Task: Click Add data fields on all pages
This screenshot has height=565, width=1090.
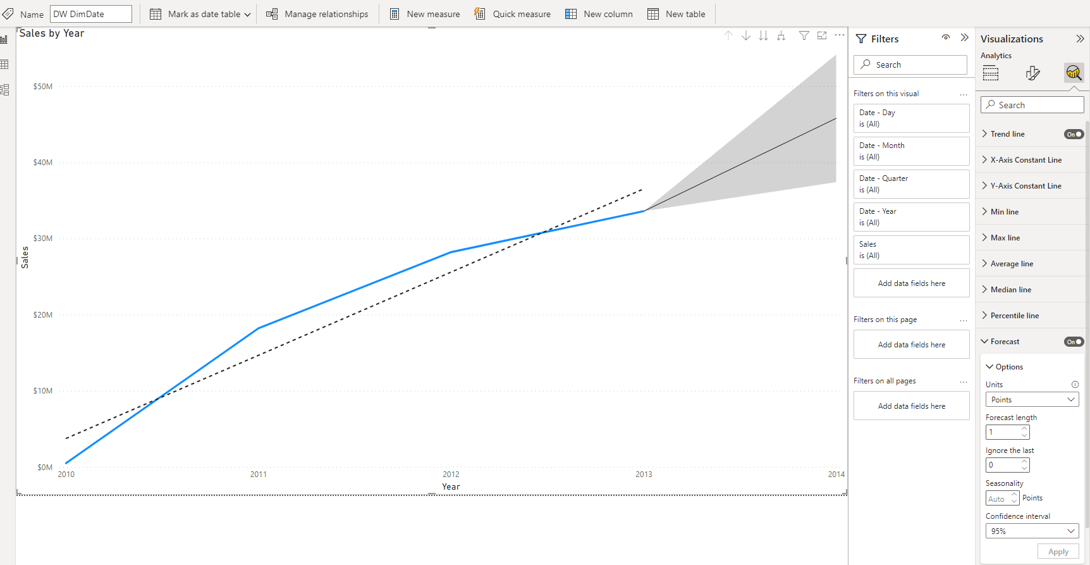Action: point(911,406)
